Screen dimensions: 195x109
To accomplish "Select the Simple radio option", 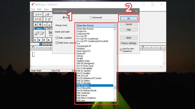I will (x=64, y=17).
